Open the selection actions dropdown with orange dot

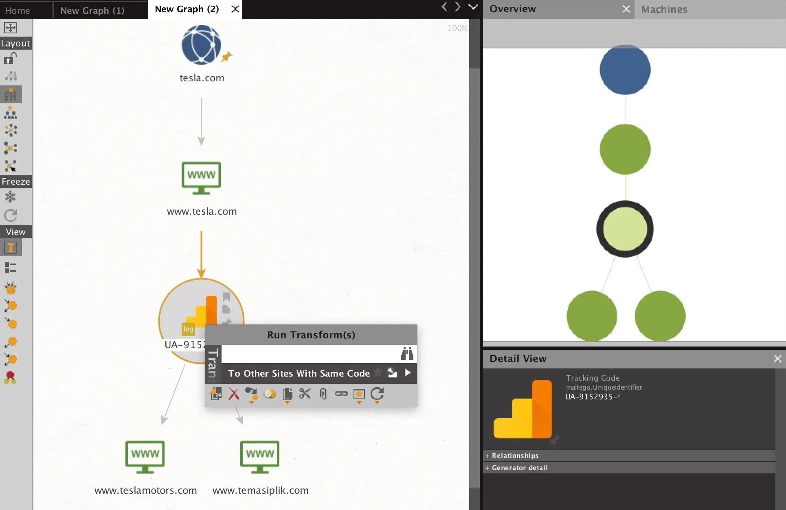tap(252, 395)
